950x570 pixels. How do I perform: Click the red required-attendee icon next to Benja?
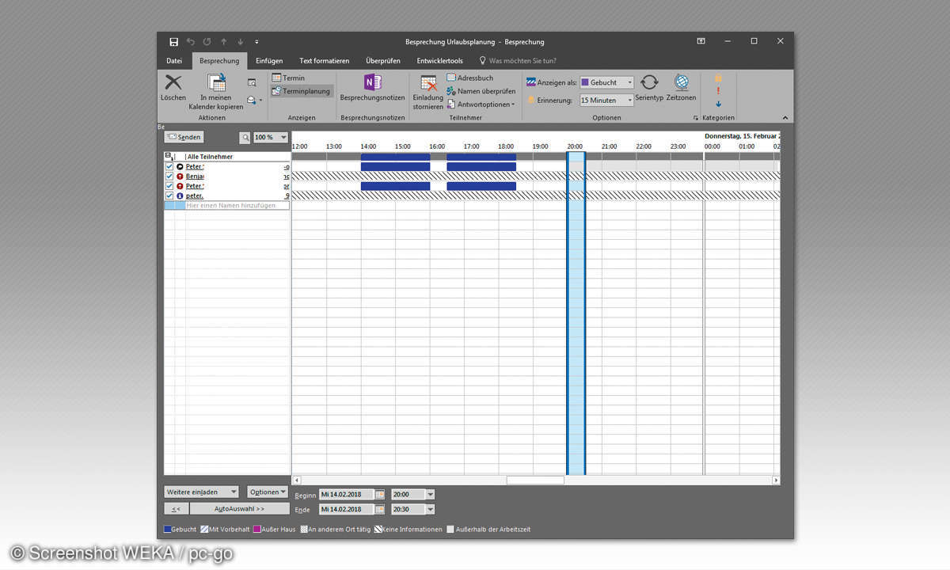pyautogui.click(x=180, y=177)
